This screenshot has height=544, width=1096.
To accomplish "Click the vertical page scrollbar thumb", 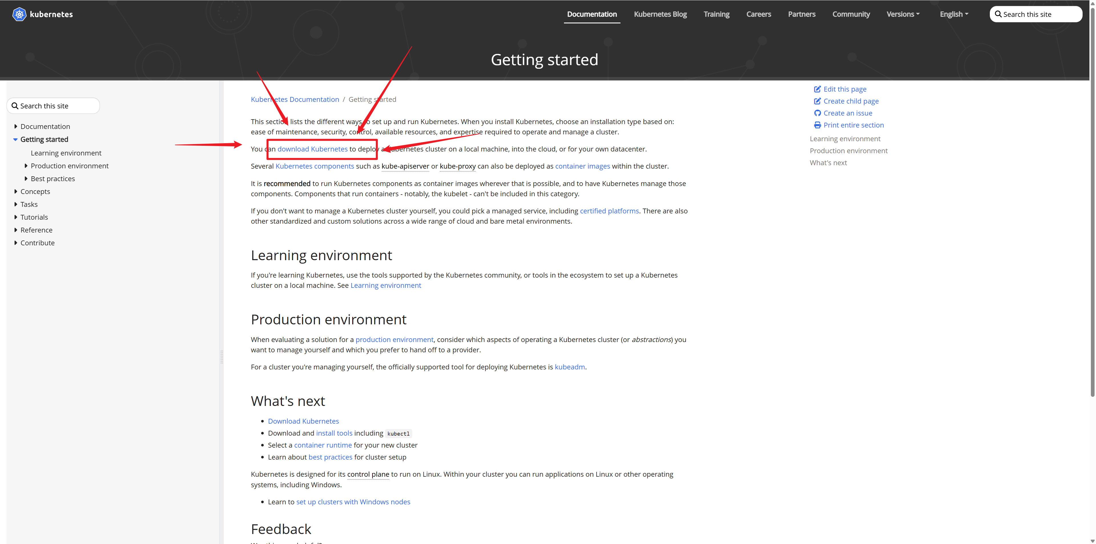I will pos(1093,202).
